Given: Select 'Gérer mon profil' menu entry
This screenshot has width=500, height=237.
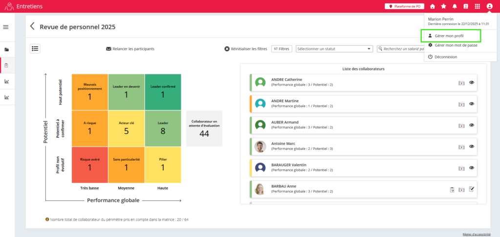Looking at the screenshot, I should tap(449, 36).
